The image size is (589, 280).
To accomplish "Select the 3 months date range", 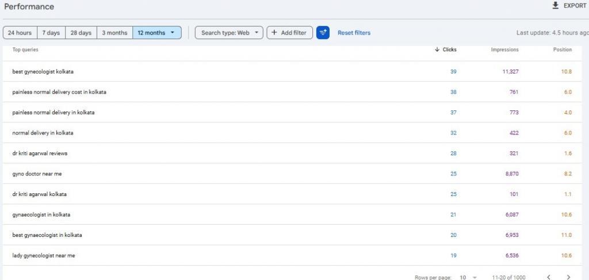I will 114,33.
